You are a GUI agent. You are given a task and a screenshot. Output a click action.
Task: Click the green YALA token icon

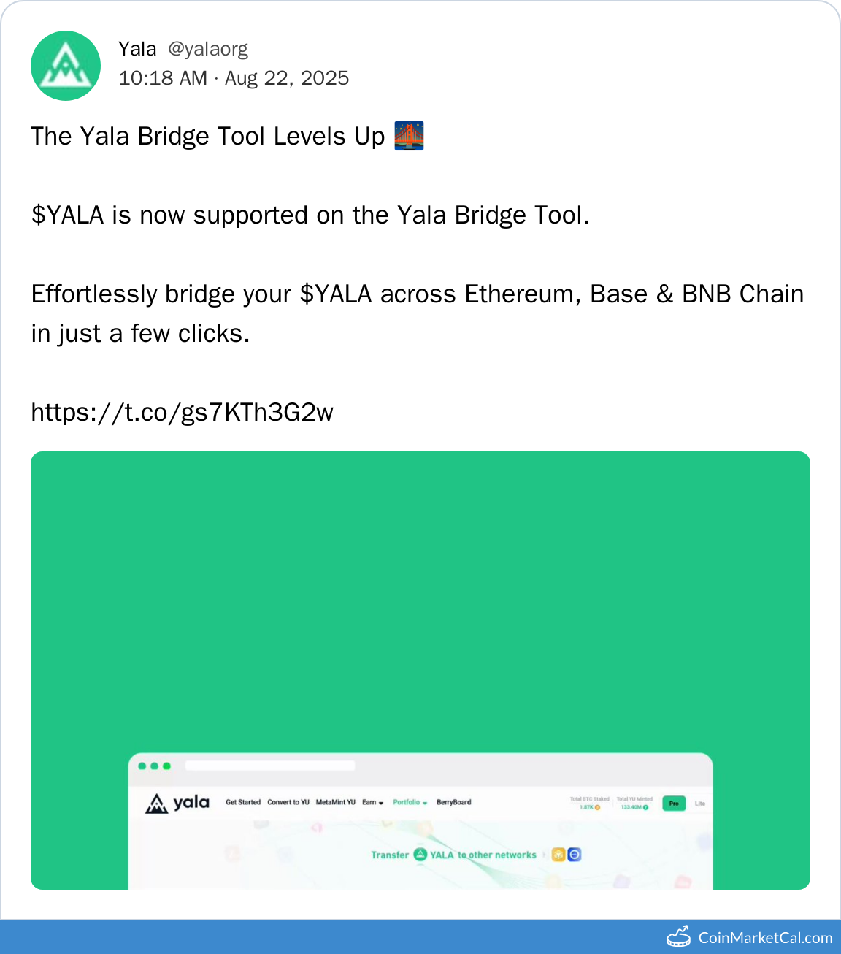pos(420,855)
